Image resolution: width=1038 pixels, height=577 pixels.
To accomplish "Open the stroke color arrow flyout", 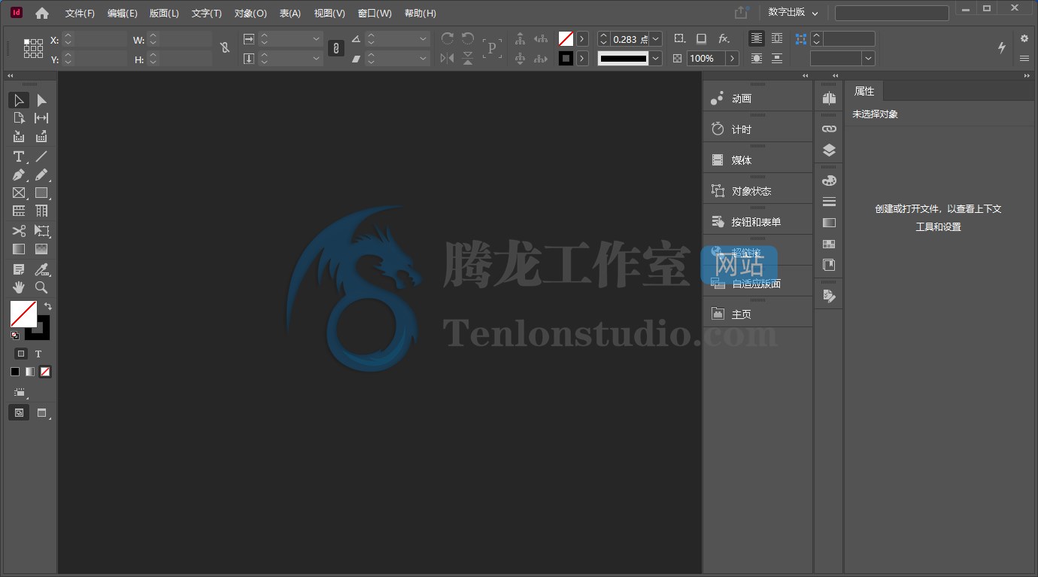I will click(x=582, y=58).
